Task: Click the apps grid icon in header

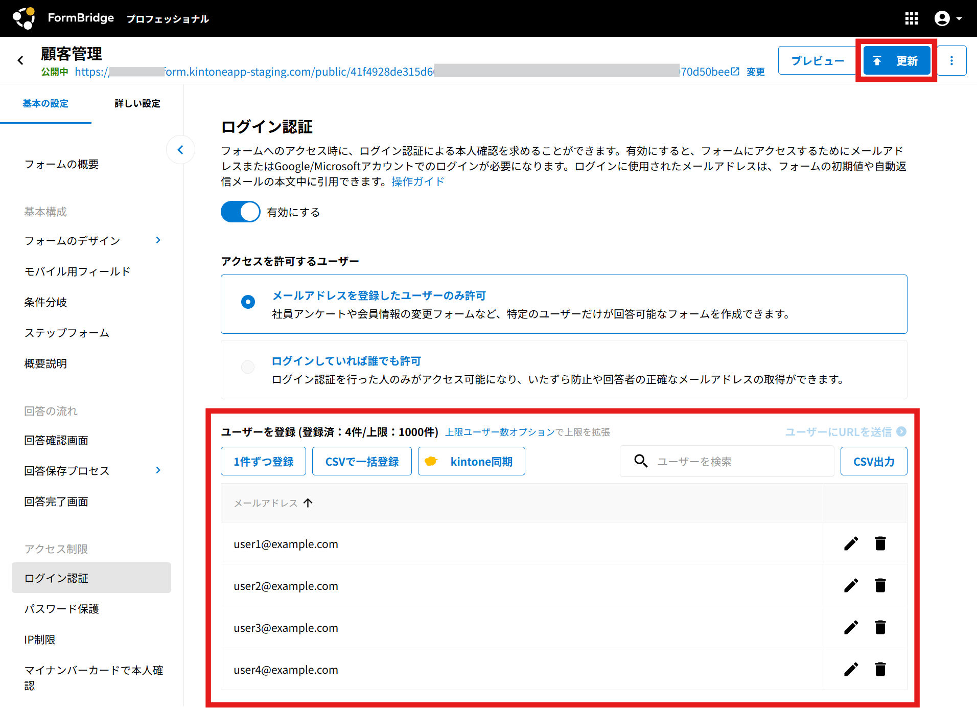Action: [x=912, y=18]
